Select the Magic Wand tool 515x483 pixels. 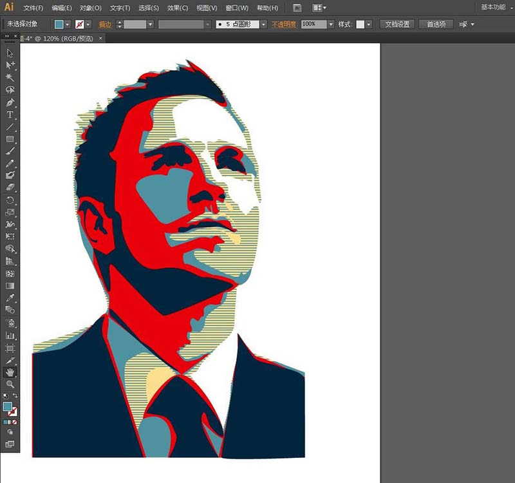pyautogui.click(x=10, y=77)
